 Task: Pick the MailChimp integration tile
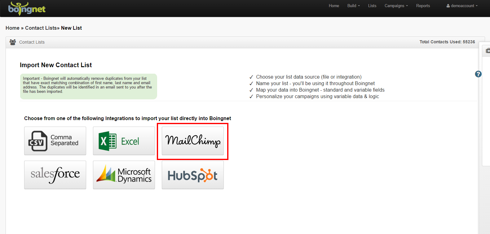pos(193,141)
